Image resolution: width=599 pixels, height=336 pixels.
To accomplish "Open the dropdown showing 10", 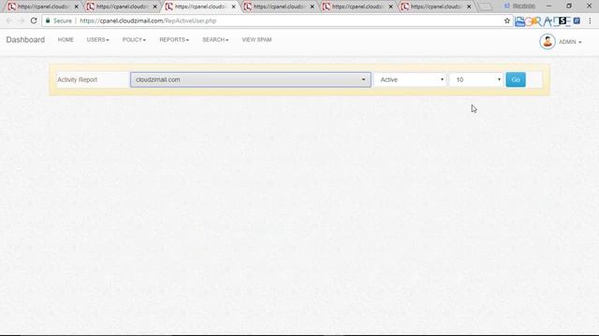I will click(476, 79).
